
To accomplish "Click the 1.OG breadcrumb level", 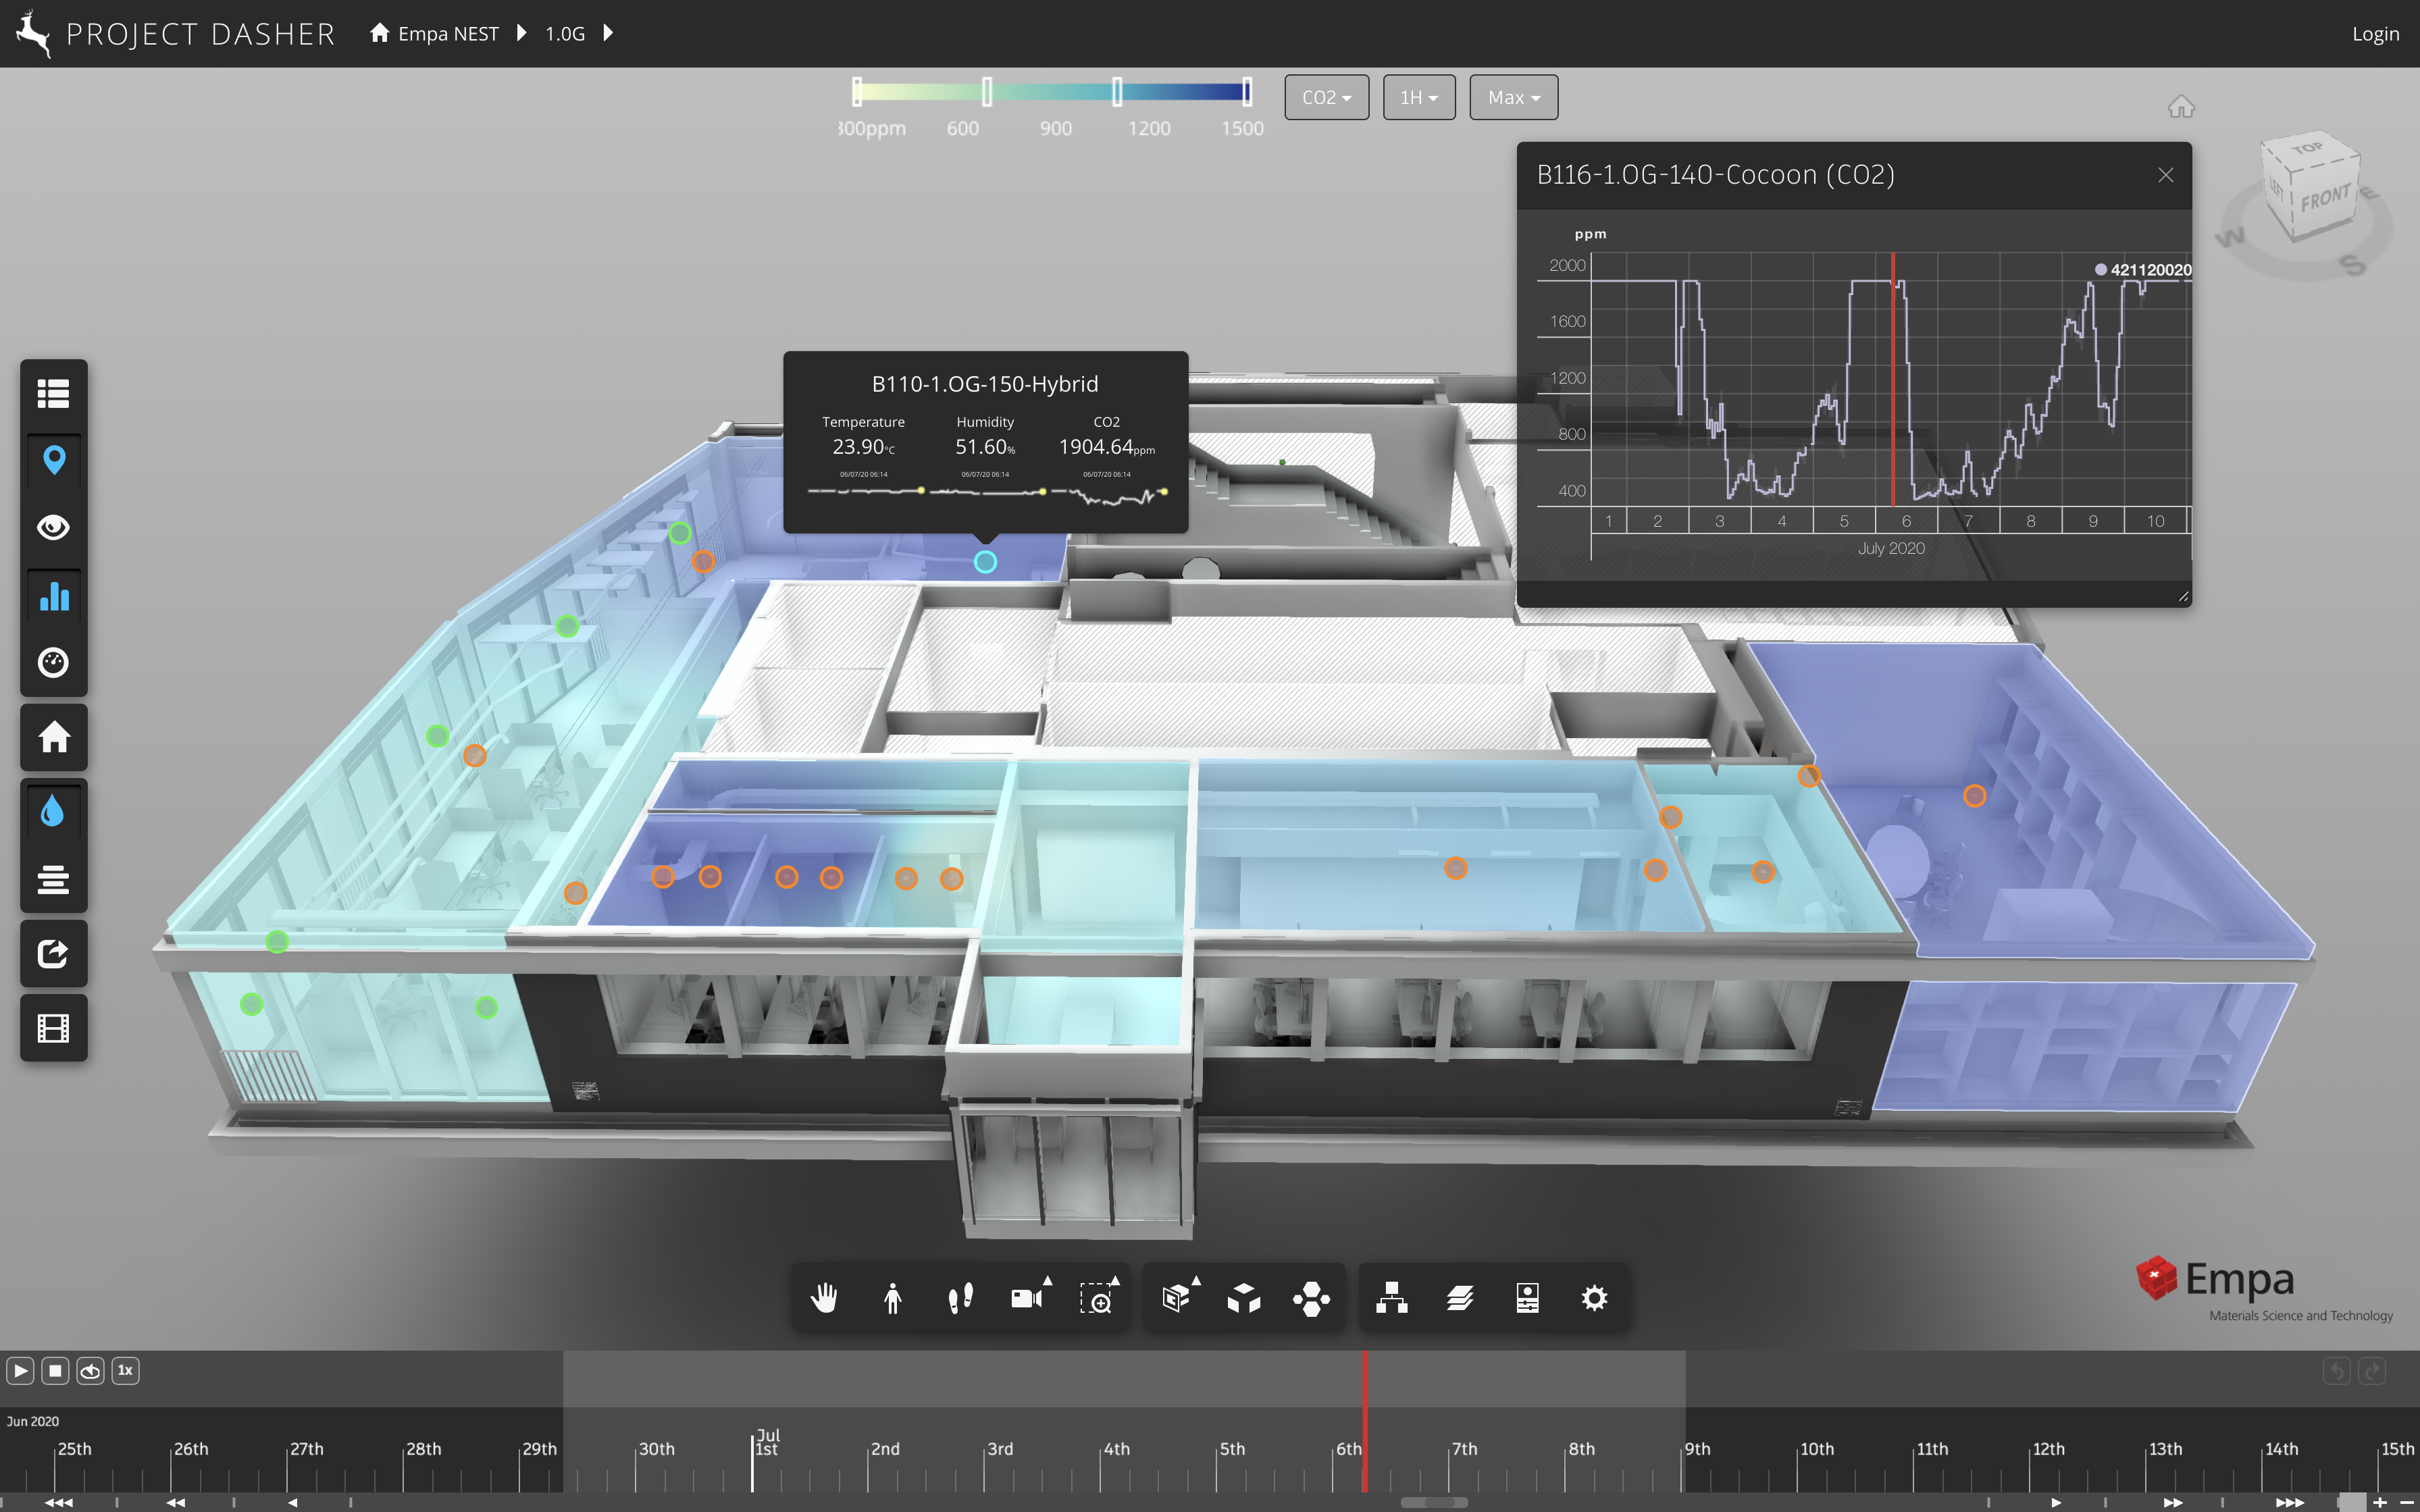I will [x=565, y=34].
